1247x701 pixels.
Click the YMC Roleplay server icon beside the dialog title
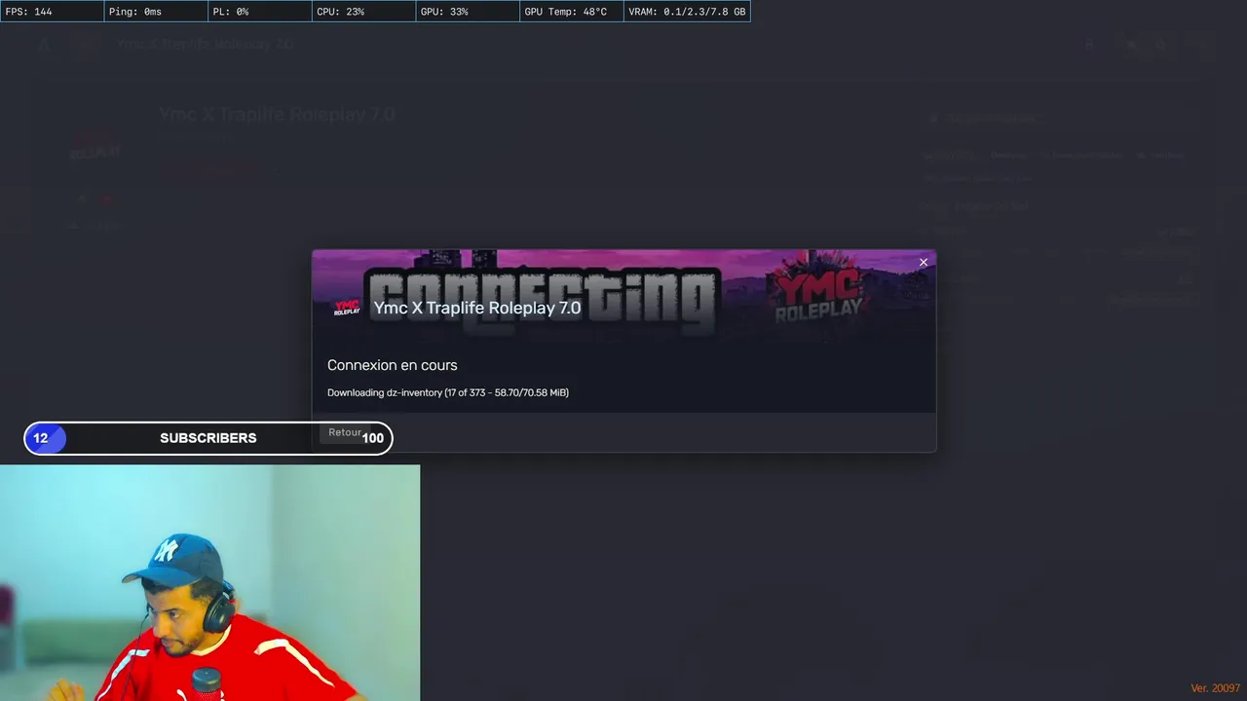point(347,308)
